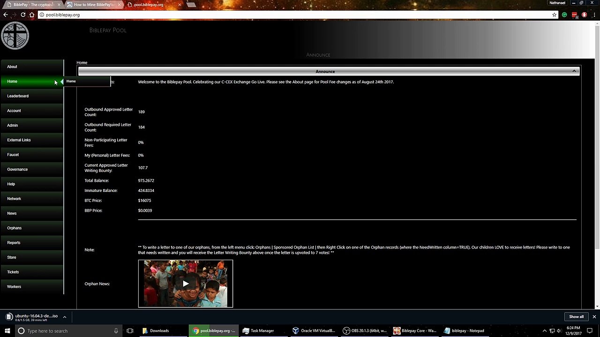Play the Orphan News video
Image resolution: width=600 pixels, height=337 pixels.
tap(186, 284)
